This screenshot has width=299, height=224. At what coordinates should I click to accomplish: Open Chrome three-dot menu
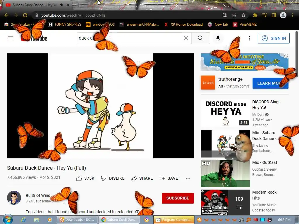pos(293,15)
